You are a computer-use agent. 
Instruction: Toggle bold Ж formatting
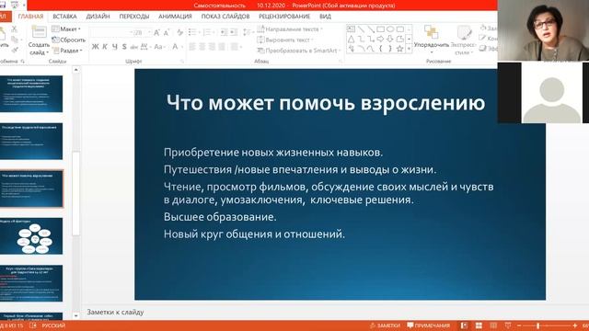pos(95,47)
